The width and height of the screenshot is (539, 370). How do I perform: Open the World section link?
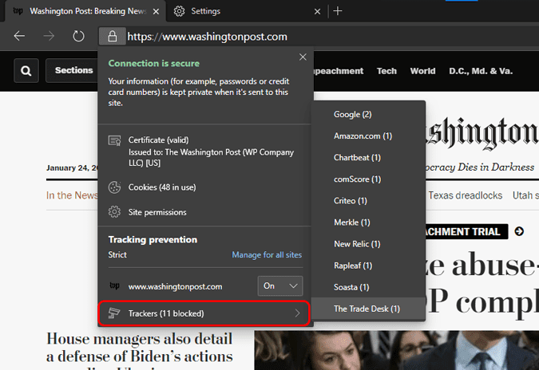(x=422, y=71)
